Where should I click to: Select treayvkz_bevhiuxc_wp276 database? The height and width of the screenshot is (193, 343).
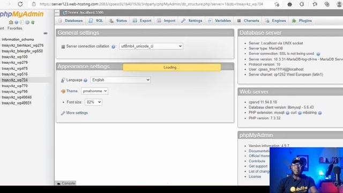pyautogui.click(x=23, y=45)
